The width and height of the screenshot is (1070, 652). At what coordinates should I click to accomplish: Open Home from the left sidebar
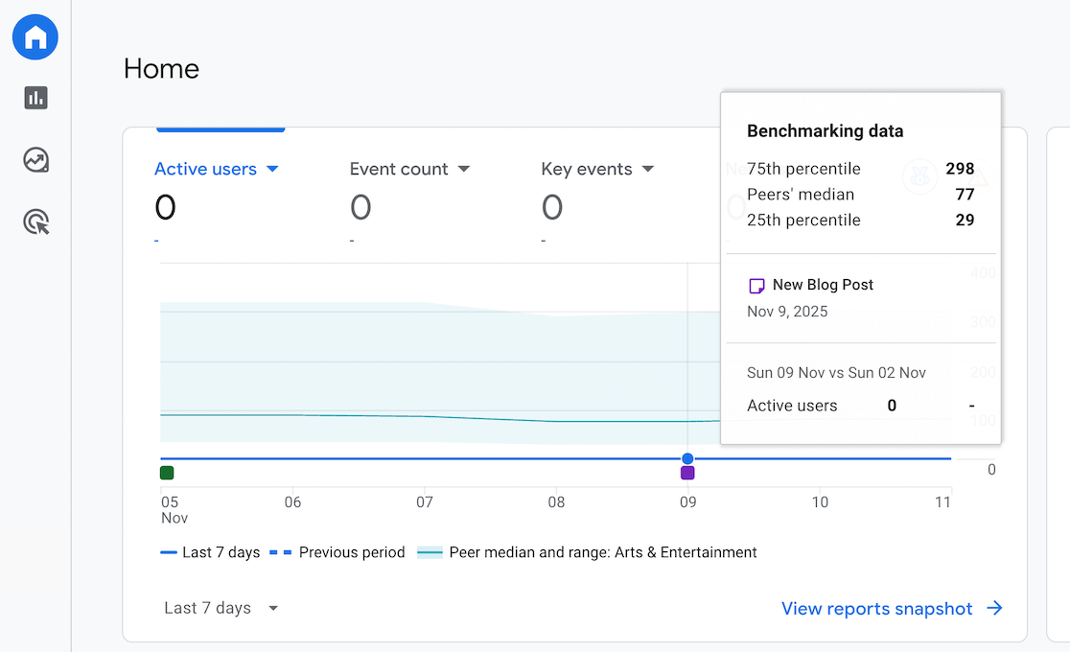(35, 36)
